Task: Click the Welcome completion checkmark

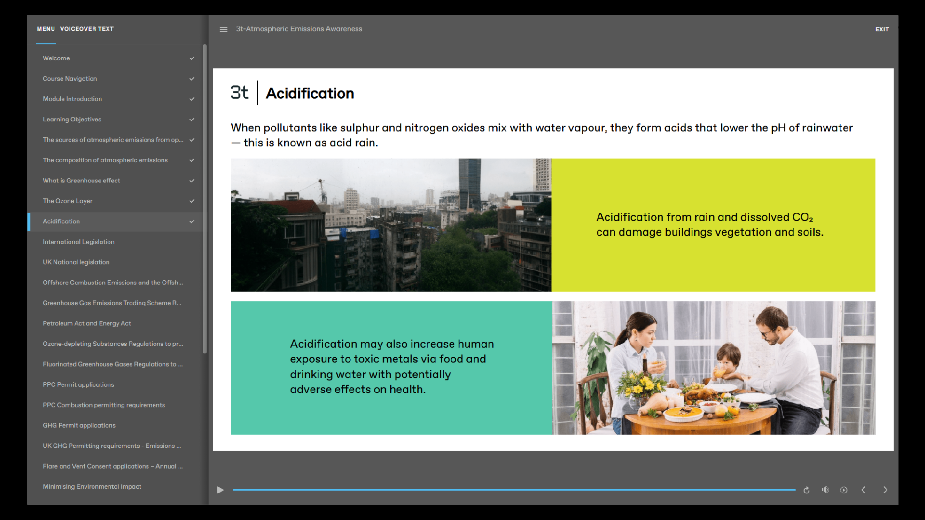Action: coord(192,58)
